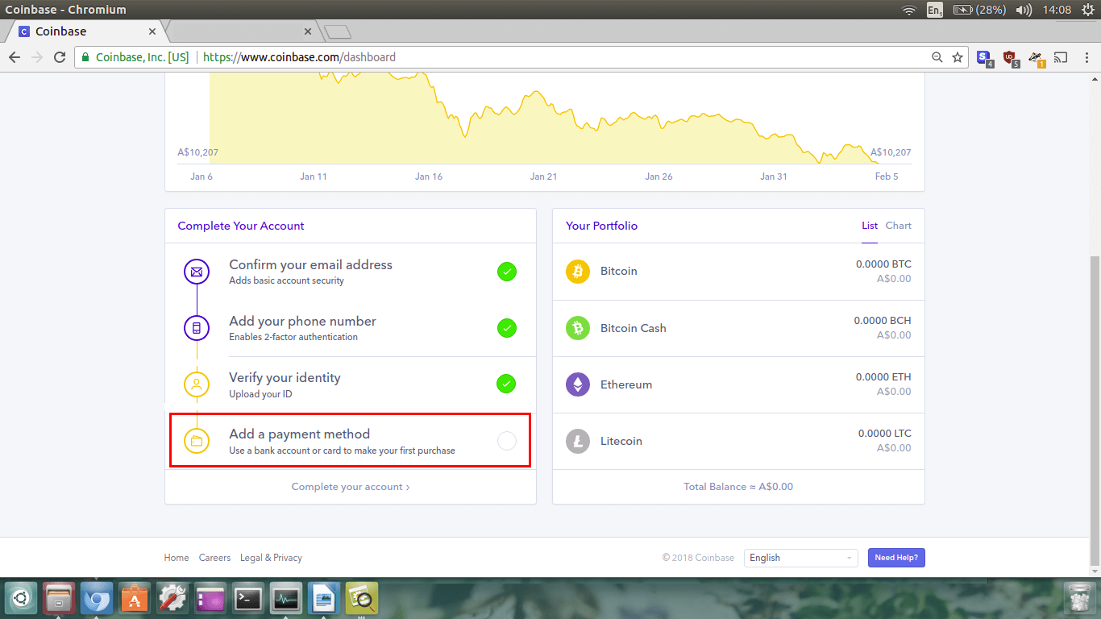Image resolution: width=1101 pixels, height=619 pixels.
Task: Click the grey Litecoin coin icon
Action: pyautogui.click(x=578, y=441)
